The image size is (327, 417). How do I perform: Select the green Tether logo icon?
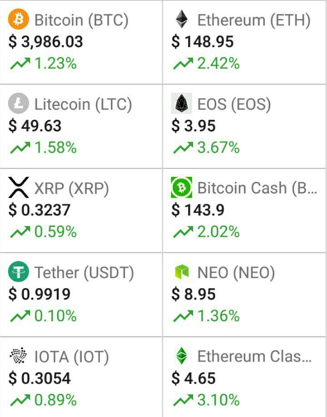(x=19, y=272)
